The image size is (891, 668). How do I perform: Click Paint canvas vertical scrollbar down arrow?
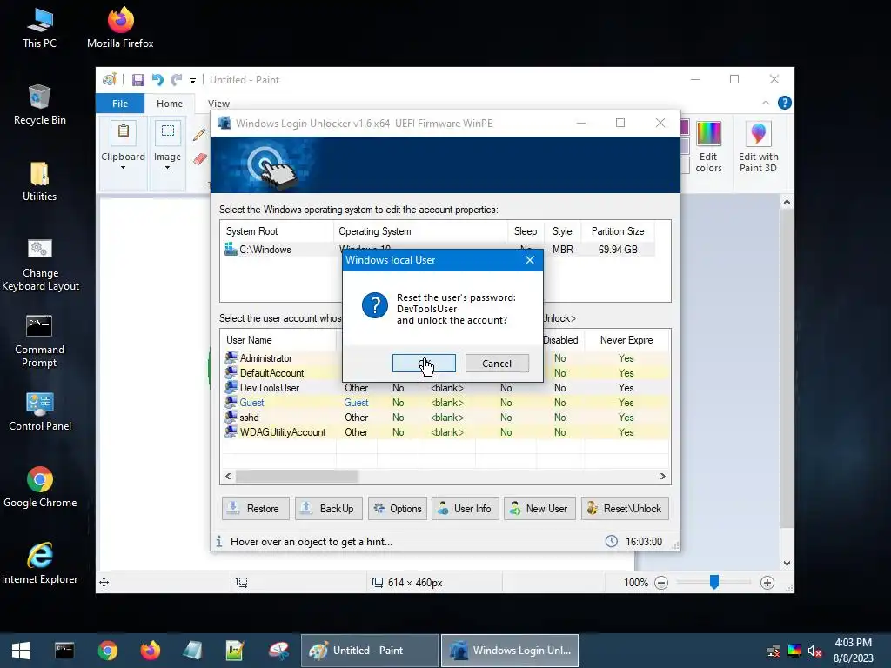pyautogui.click(x=787, y=564)
